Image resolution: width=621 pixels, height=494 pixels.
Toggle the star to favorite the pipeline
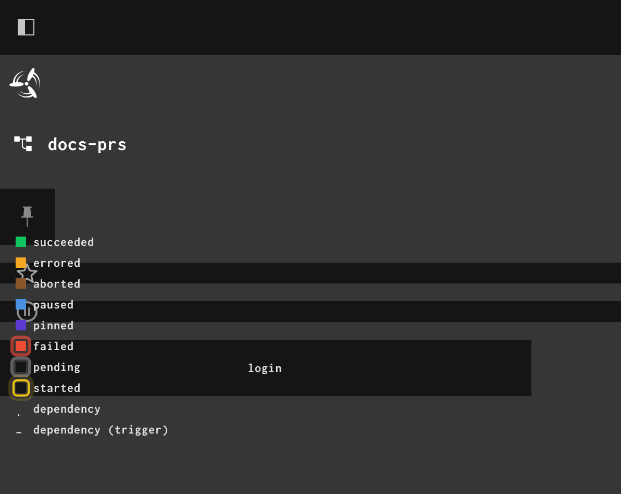tap(27, 273)
